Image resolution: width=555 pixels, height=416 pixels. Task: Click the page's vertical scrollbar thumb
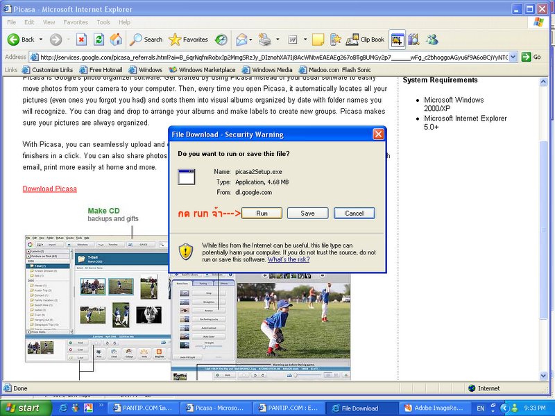click(x=543, y=229)
